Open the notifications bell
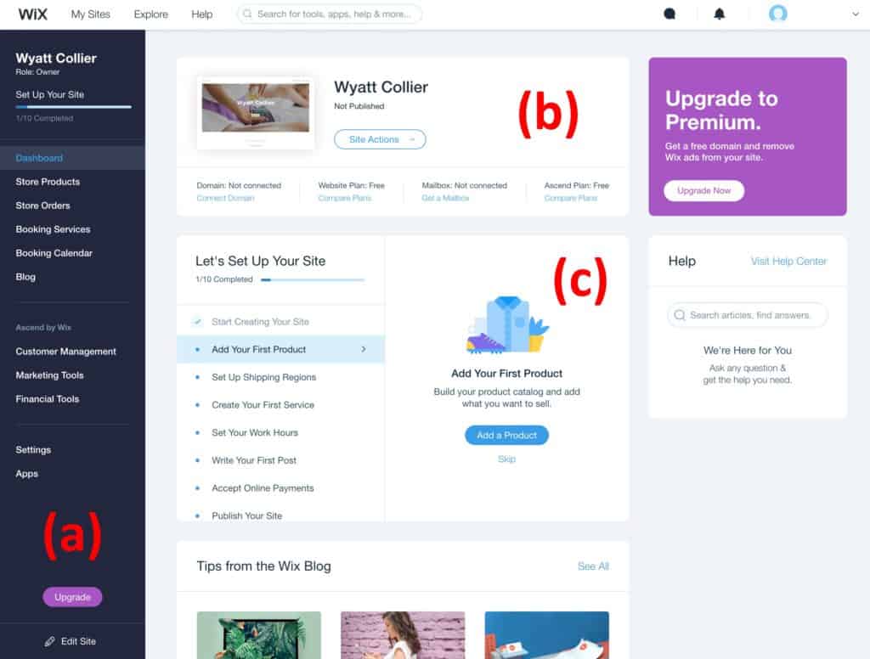The width and height of the screenshot is (870, 659). (719, 14)
